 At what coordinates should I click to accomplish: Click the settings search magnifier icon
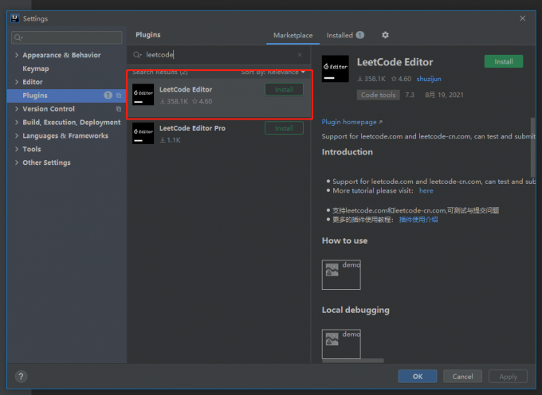tap(18, 37)
